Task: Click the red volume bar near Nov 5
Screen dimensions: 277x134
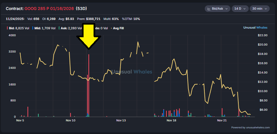Action: pyautogui.click(x=28, y=112)
